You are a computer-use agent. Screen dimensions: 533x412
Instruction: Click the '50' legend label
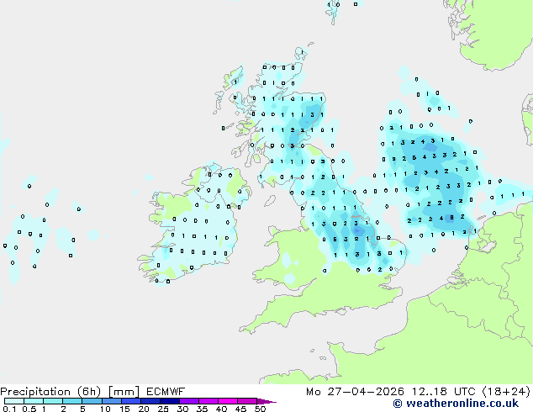260,409
